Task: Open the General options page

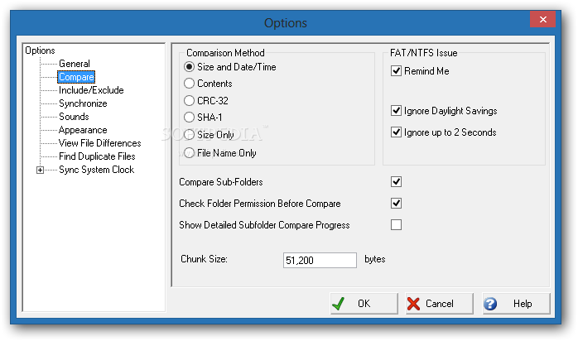Action: click(75, 64)
